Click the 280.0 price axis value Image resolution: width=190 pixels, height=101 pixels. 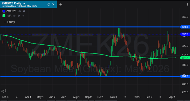pos(185,84)
